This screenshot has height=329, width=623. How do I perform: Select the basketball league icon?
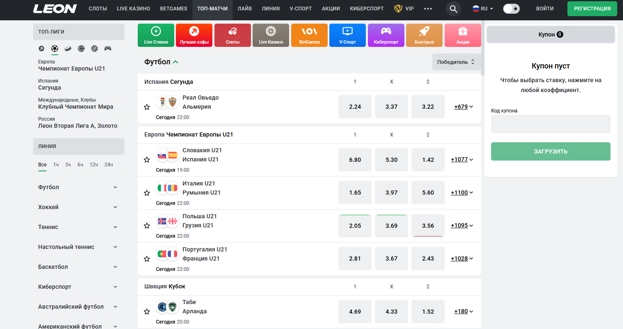tap(95, 49)
